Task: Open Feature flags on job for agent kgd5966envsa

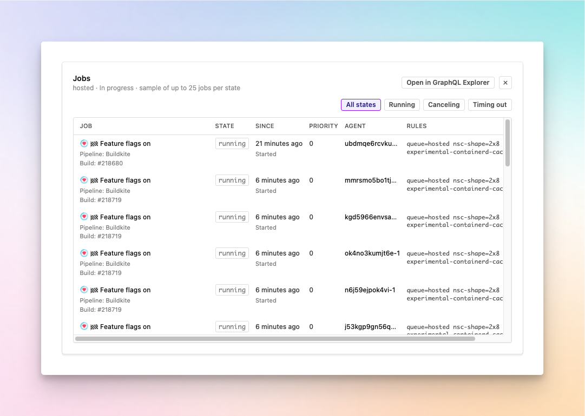Action: (126, 217)
